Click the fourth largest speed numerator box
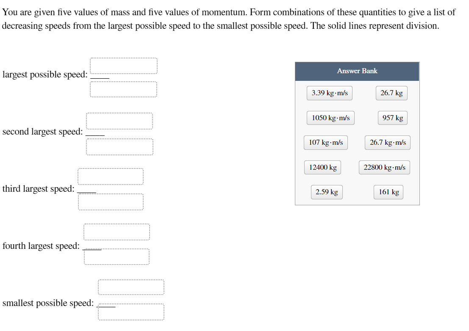This screenshot has width=469, height=331. point(117,232)
